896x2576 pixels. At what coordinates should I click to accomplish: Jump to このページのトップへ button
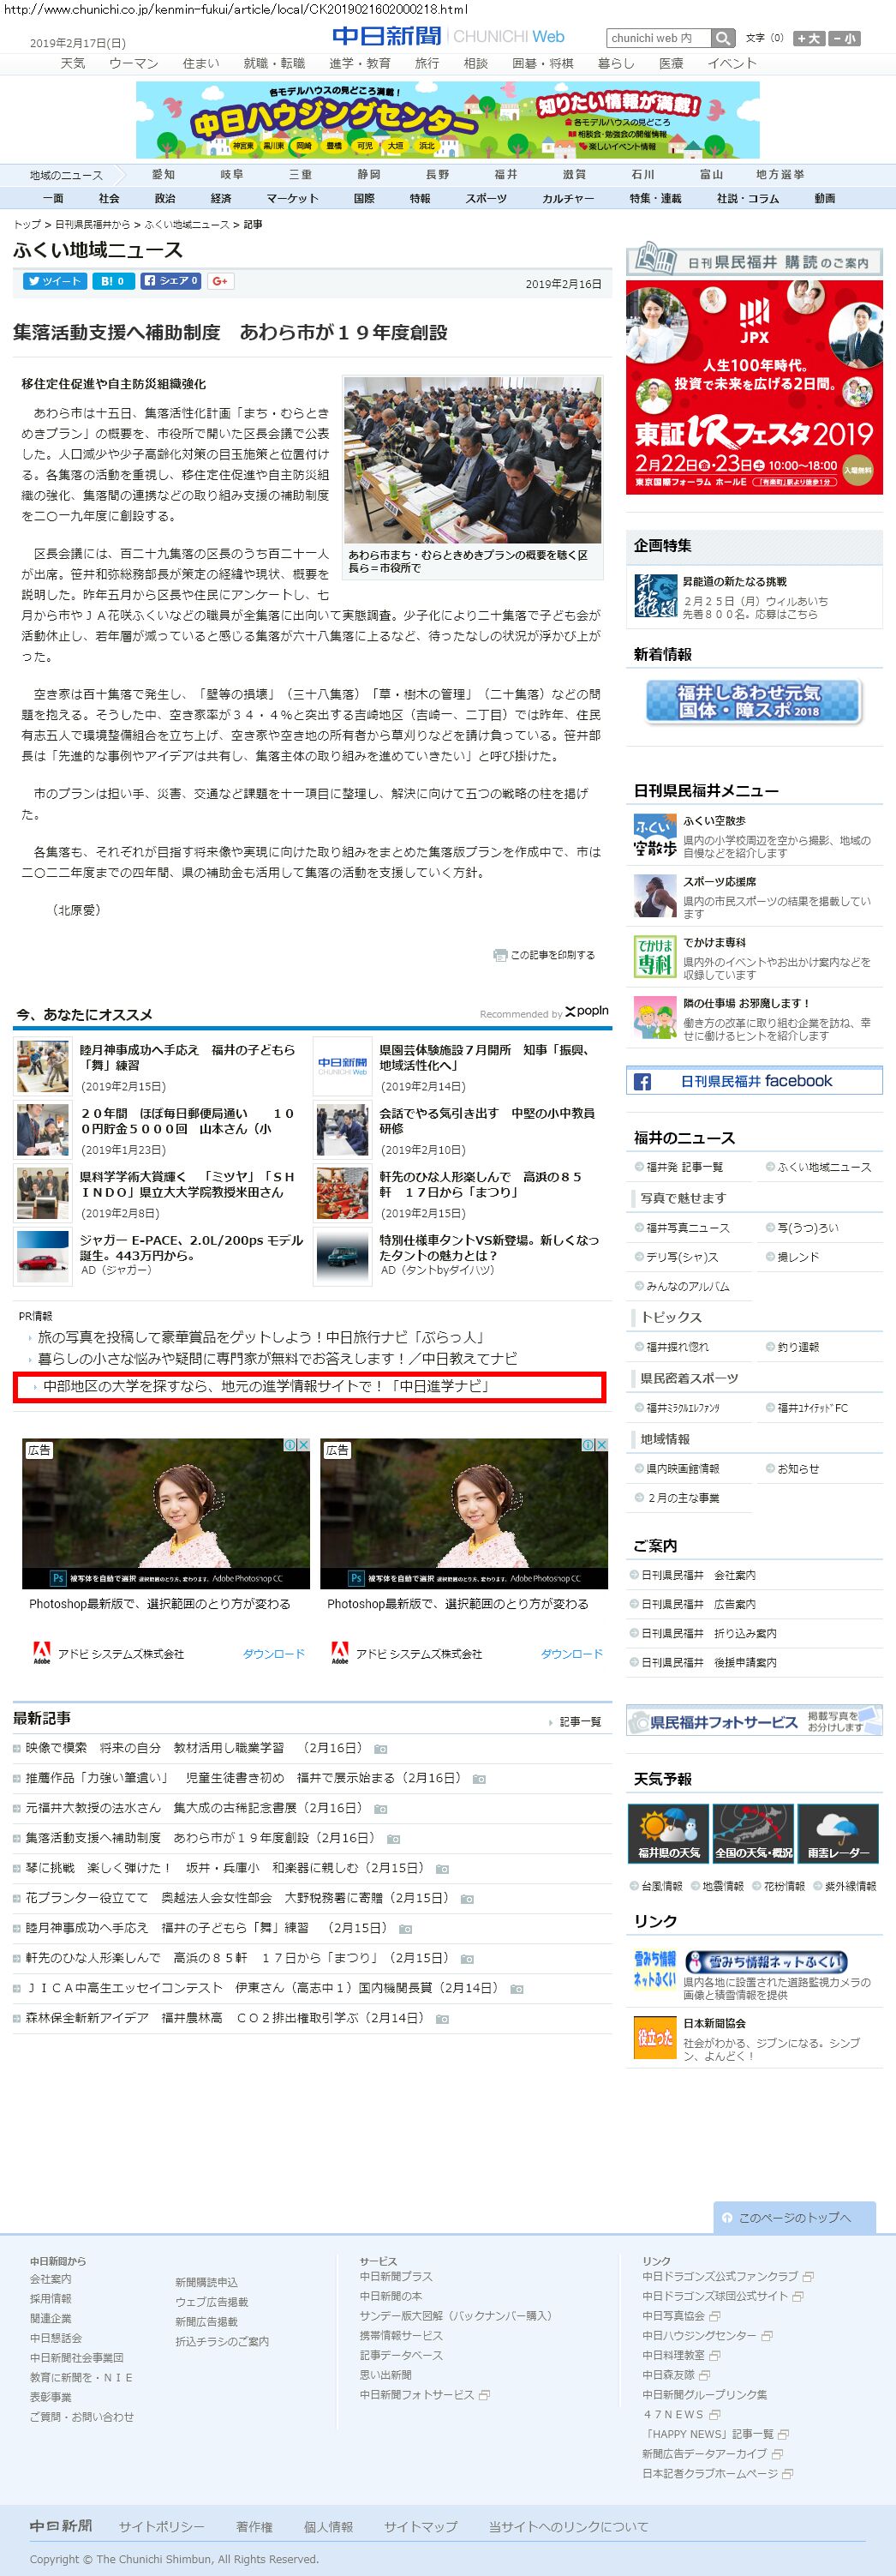click(x=794, y=2217)
